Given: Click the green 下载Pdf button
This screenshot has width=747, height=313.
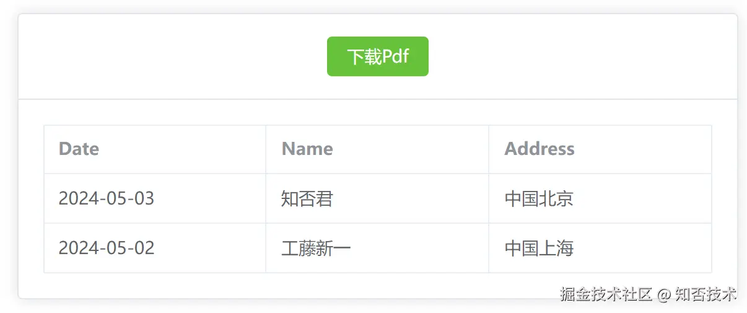Looking at the screenshot, I should 377,56.
